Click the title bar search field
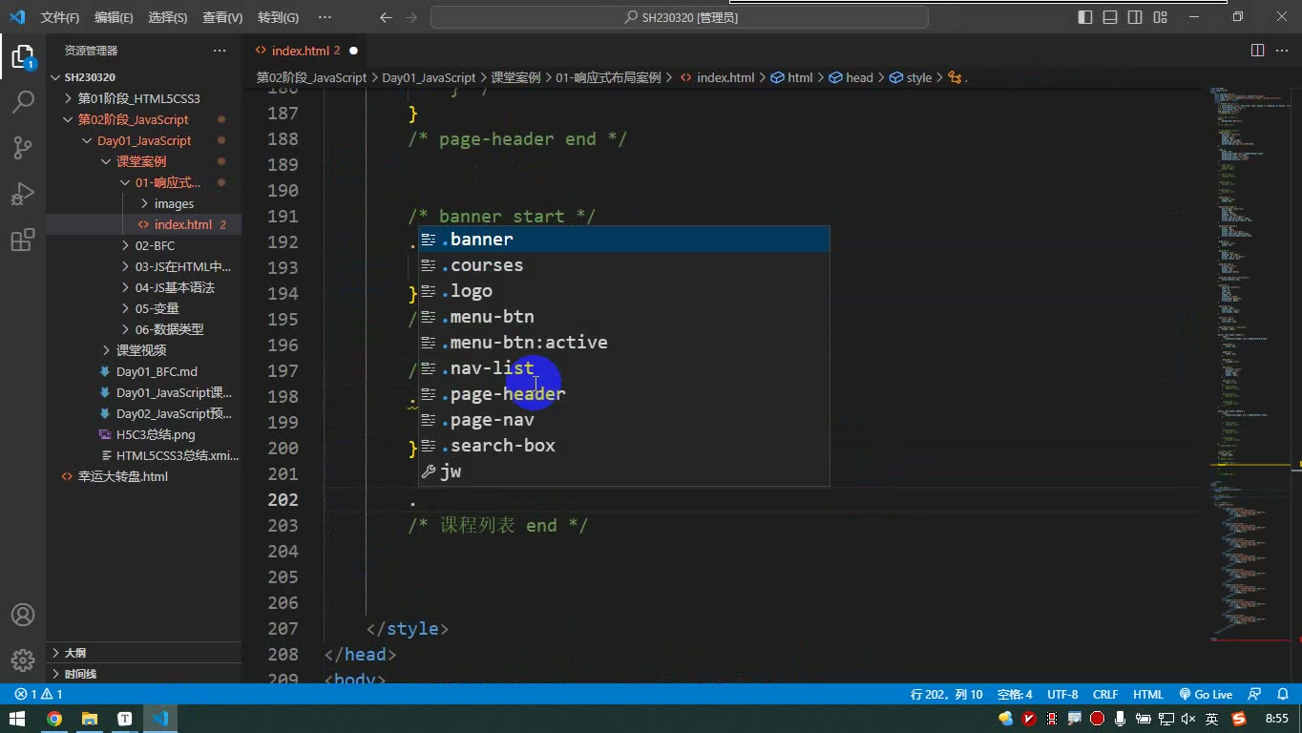1302x733 pixels. pyautogui.click(x=680, y=17)
